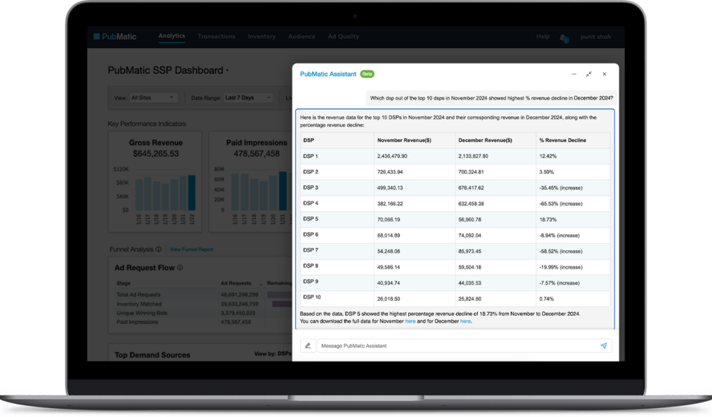Open the Help menu
The width and height of the screenshot is (712, 417).
pos(542,37)
